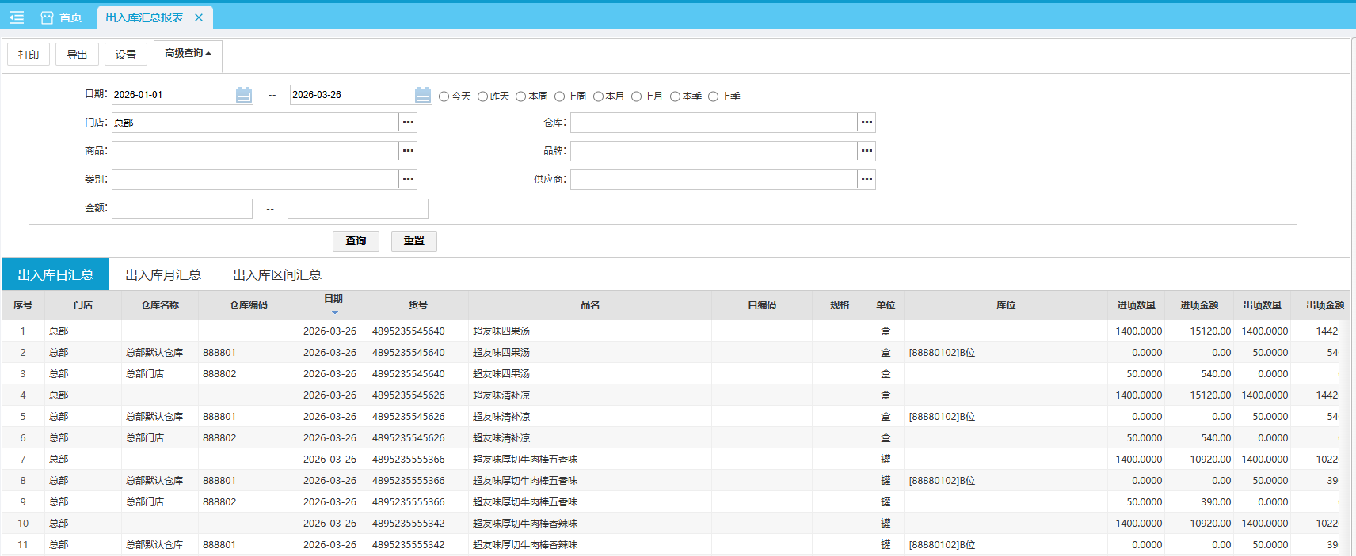
Task: Open brand selection ellipsis button
Action: tap(867, 151)
